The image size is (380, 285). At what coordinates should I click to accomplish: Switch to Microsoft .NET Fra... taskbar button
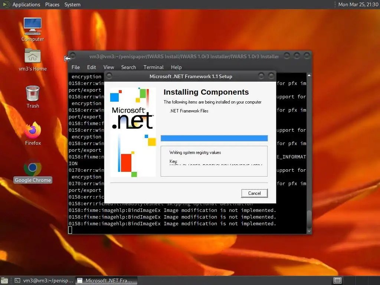pos(107,281)
